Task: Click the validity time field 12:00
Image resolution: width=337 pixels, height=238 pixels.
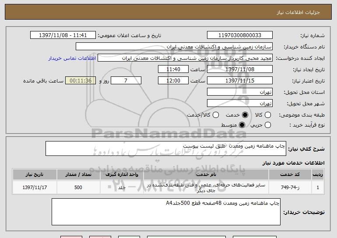Action: pos(173,81)
